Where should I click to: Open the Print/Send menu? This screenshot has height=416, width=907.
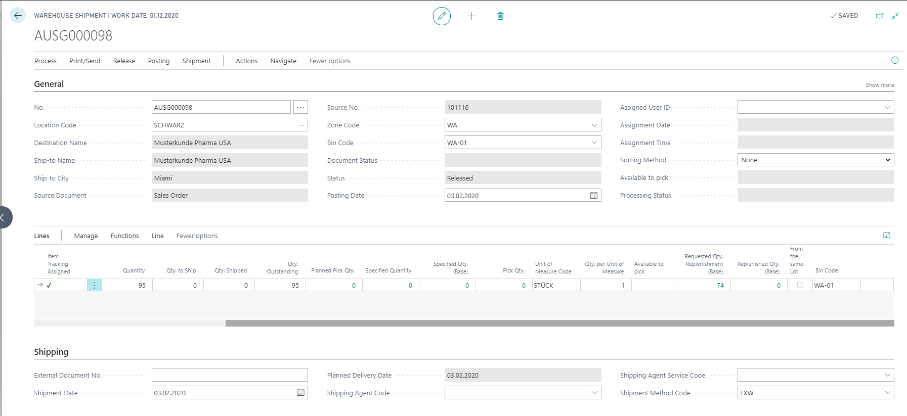tap(85, 61)
